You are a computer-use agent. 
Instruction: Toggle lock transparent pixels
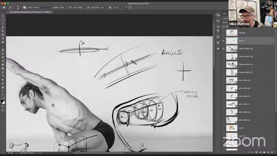click(x=227, y=26)
